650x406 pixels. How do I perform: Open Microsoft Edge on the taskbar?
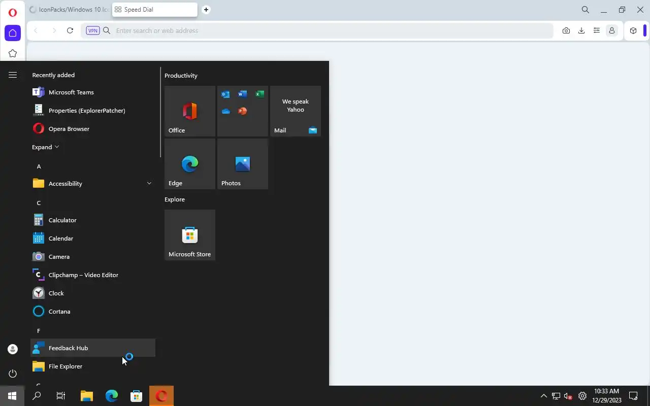pos(112,396)
